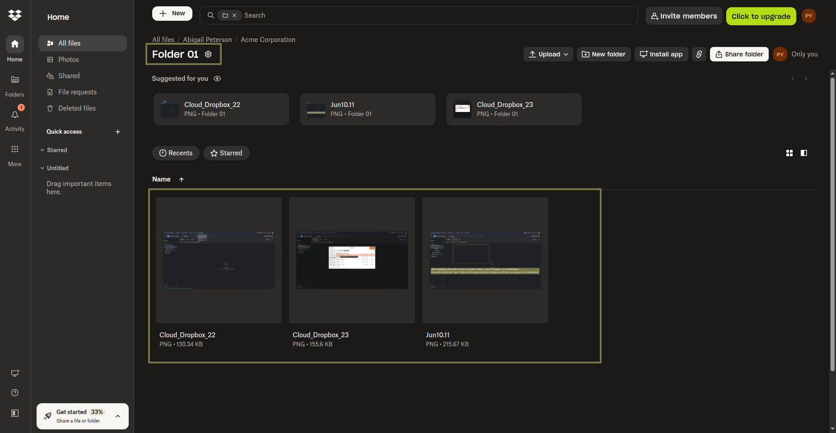Click the PY member avatar beside Only you
The image size is (836, 433).
780,54
